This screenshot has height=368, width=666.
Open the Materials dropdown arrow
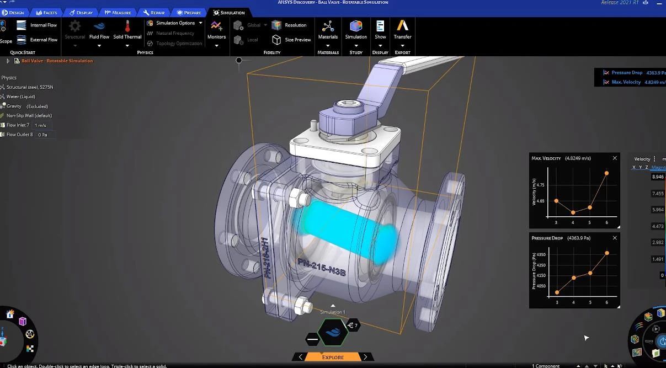pos(328,46)
